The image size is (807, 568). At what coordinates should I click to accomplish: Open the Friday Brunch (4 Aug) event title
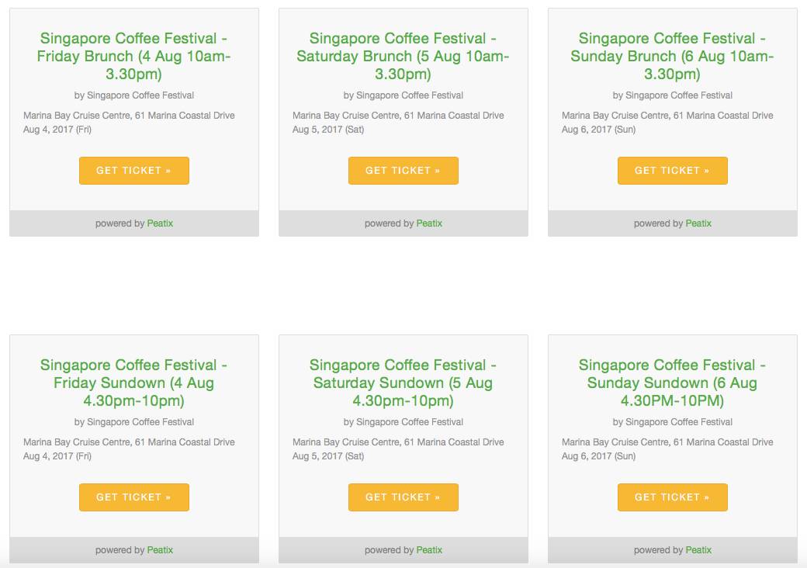[133, 57]
